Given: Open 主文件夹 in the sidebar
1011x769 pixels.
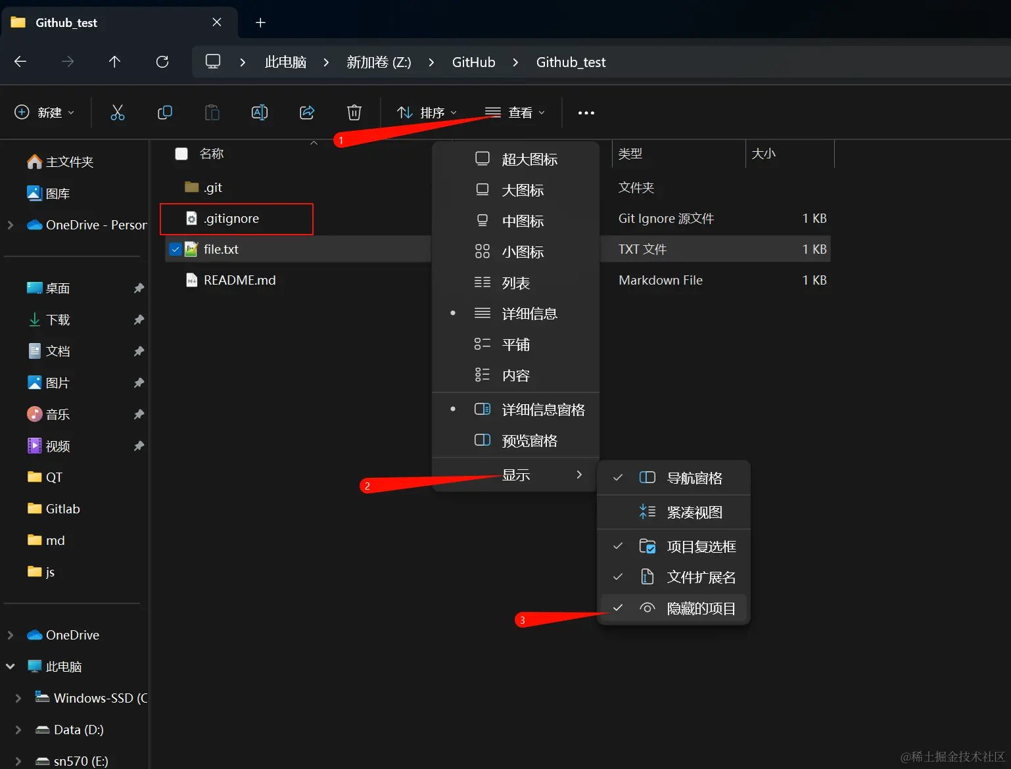Looking at the screenshot, I should 60,162.
